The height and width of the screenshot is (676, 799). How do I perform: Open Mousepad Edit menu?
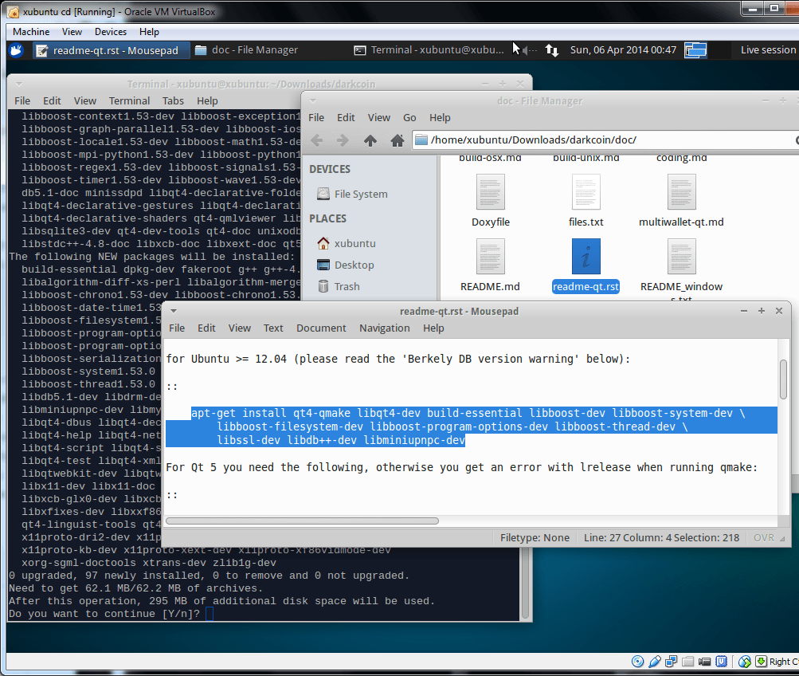pos(206,328)
